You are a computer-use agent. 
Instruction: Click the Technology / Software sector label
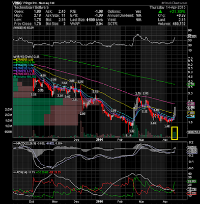(x=31, y=8)
